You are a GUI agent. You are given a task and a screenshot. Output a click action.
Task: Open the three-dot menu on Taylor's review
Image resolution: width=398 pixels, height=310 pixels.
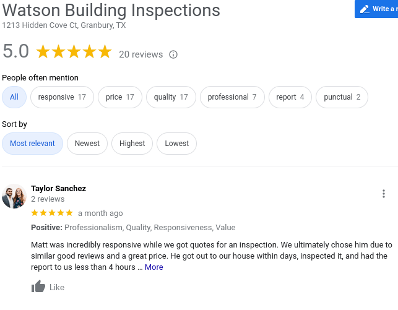pyautogui.click(x=384, y=194)
